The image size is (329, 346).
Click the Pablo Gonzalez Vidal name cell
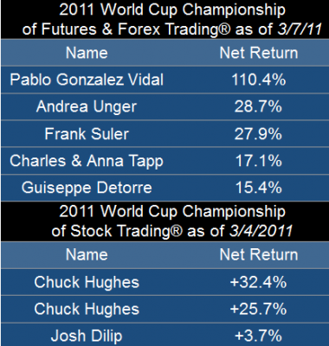click(x=87, y=80)
